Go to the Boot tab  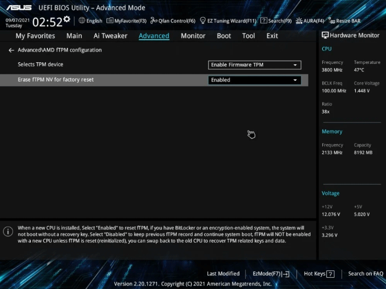[x=224, y=36]
